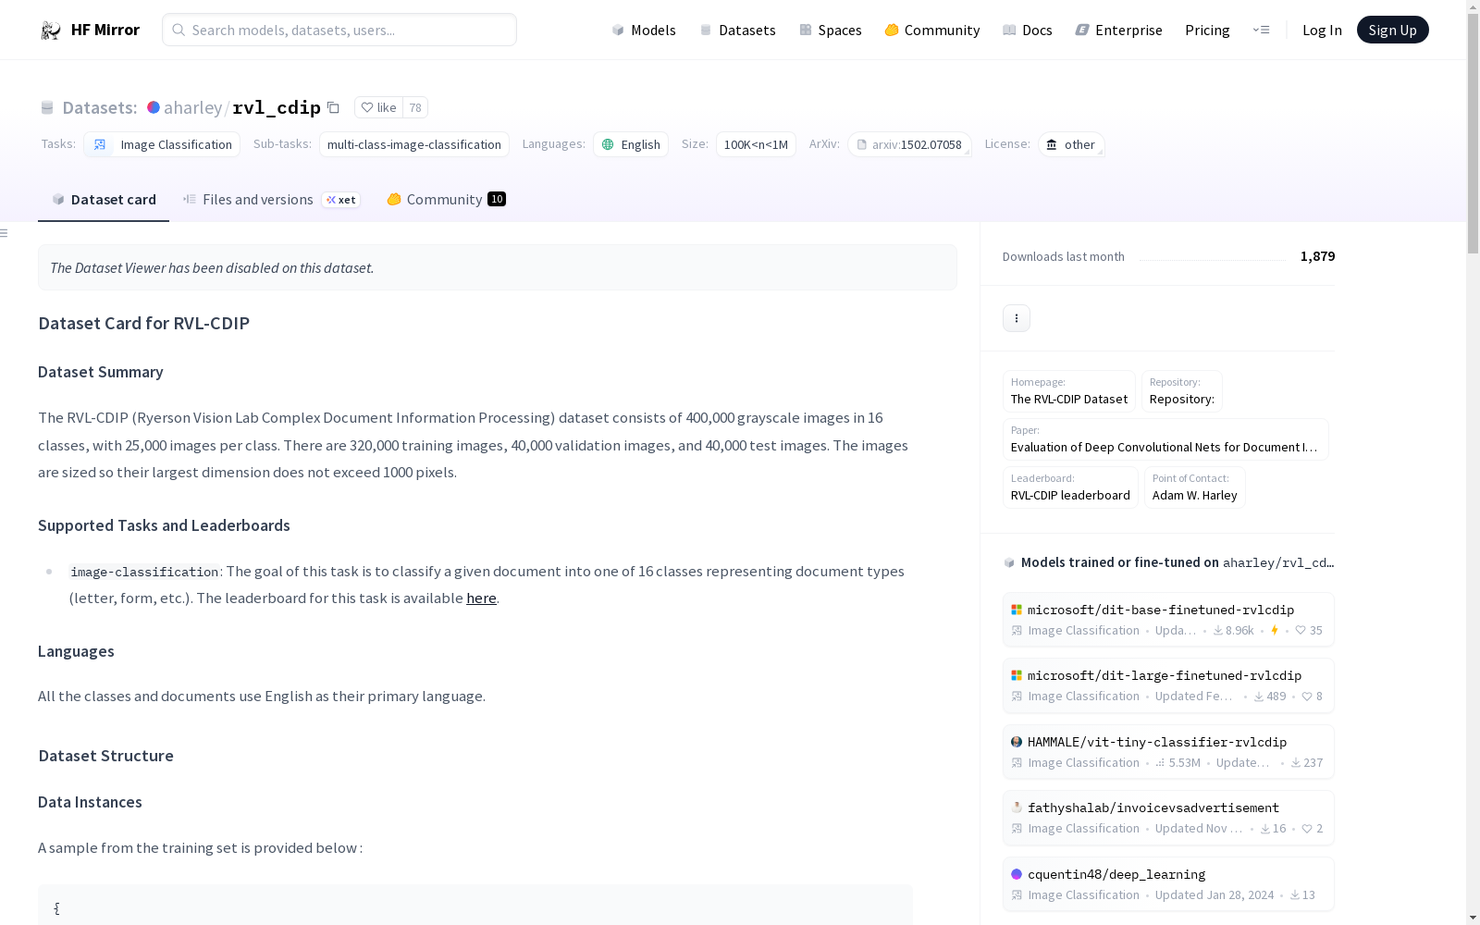This screenshot has height=925, width=1480.
Task: Click the rvl_cdip dataset name link
Action: (277, 107)
